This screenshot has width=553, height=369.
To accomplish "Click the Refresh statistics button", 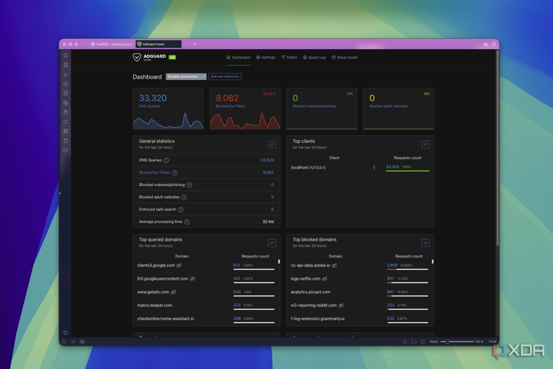I will (225, 76).
